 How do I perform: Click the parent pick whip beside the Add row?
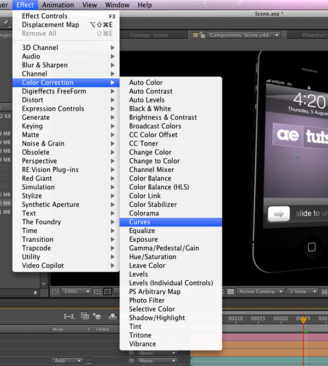[x=132, y=361]
